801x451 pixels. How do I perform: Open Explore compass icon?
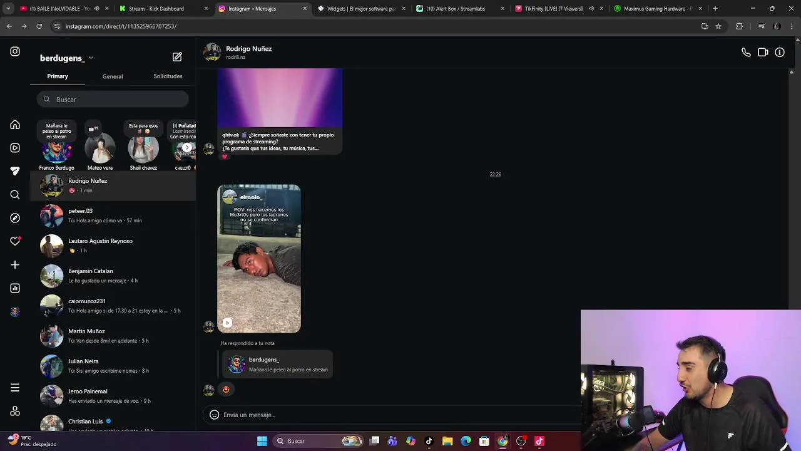click(15, 218)
